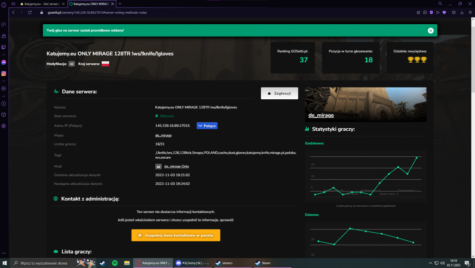
Task: Click last update time 2022-11-03 19:21:02
Action: coord(172,175)
